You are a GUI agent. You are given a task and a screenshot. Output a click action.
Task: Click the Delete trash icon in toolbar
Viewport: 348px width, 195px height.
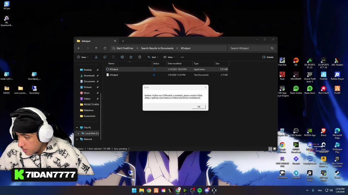(139, 57)
